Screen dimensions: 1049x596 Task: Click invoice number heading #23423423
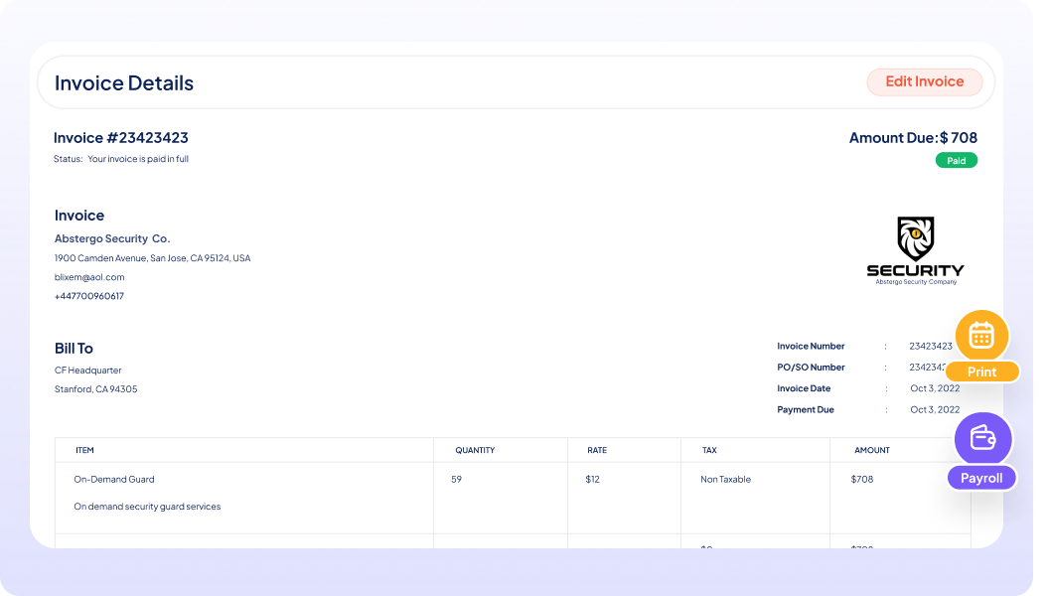[x=121, y=138]
